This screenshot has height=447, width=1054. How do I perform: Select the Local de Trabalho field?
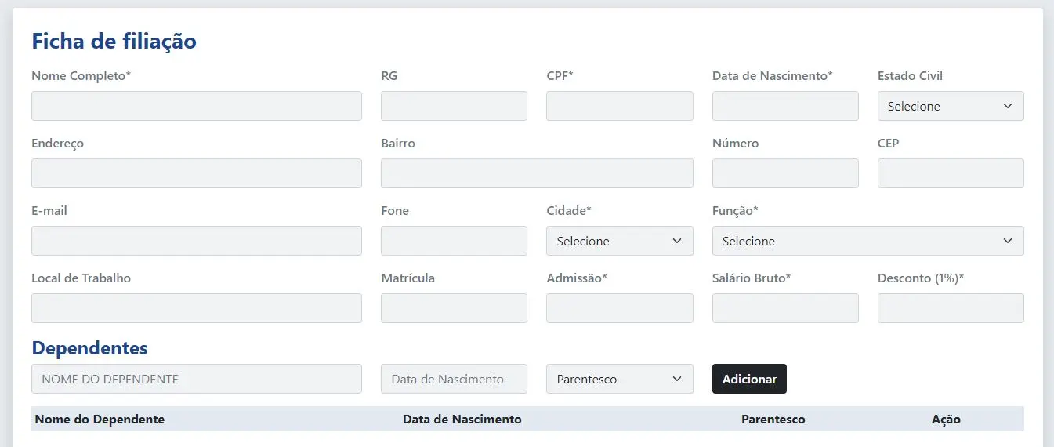pos(196,308)
